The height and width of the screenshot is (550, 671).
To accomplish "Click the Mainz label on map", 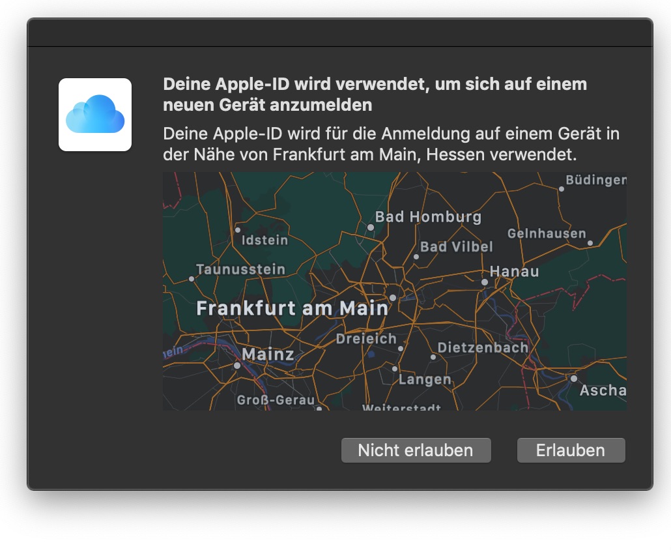I will [268, 355].
